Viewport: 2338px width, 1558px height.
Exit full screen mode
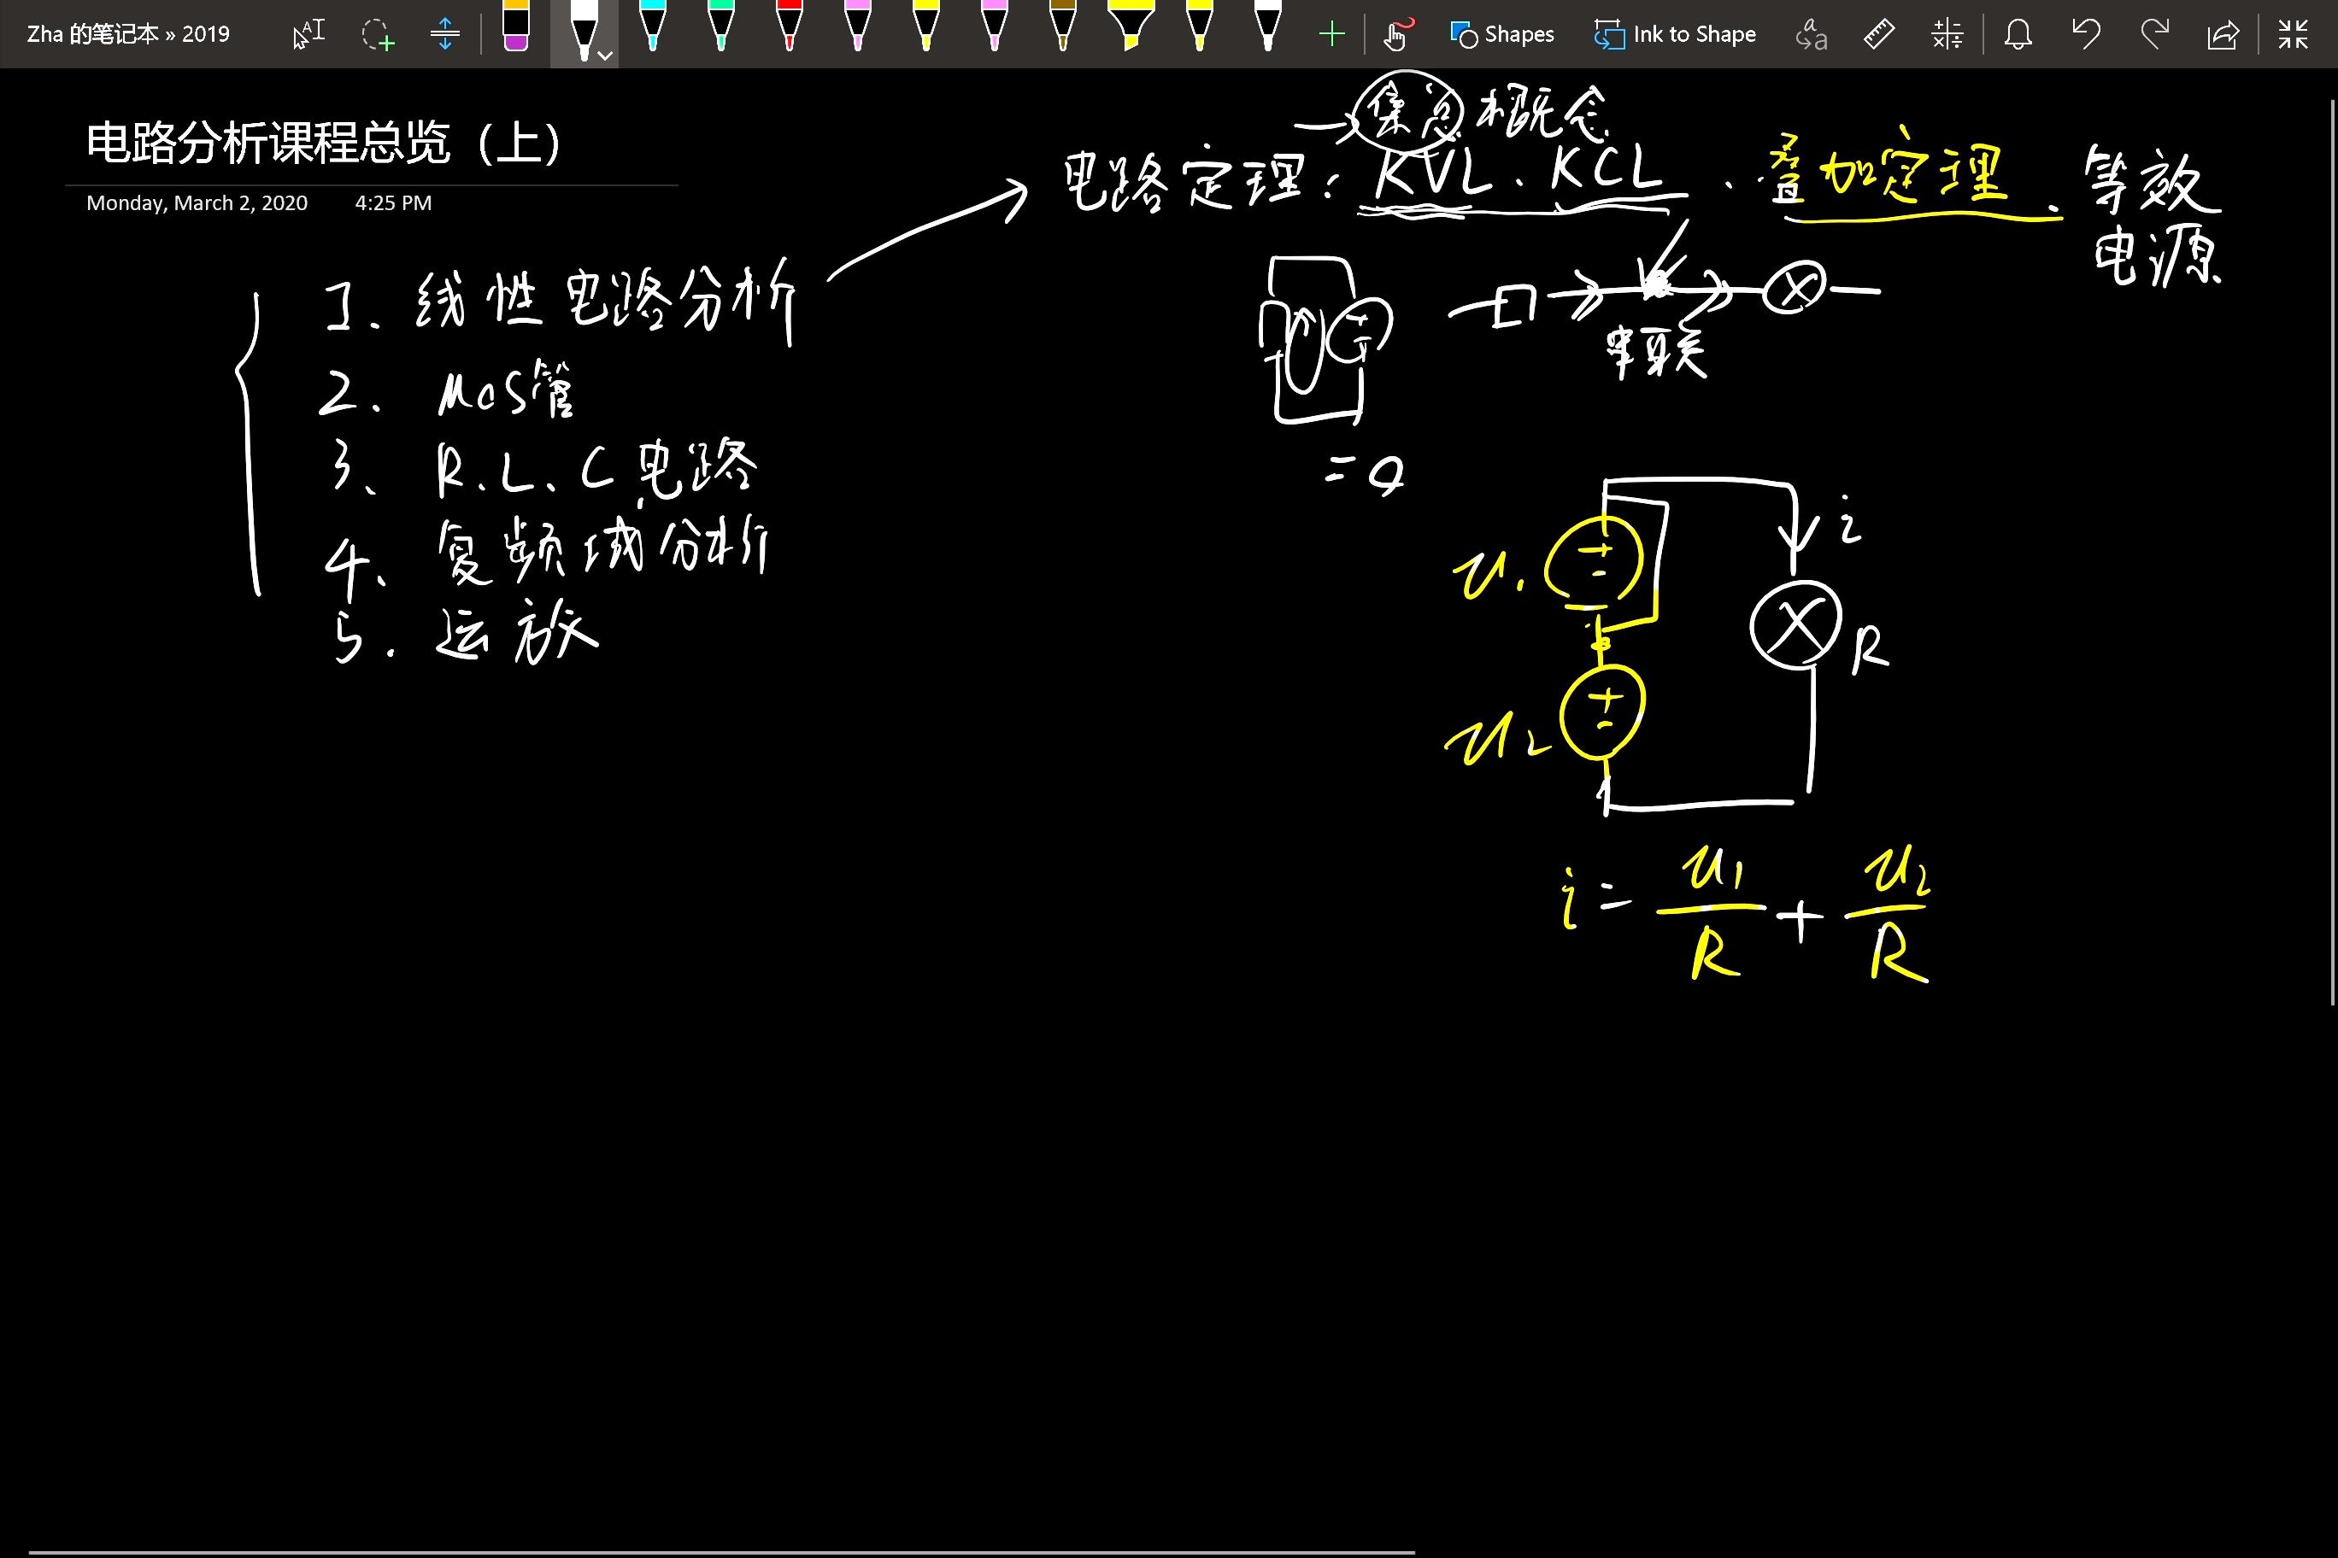(x=2294, y=34)
